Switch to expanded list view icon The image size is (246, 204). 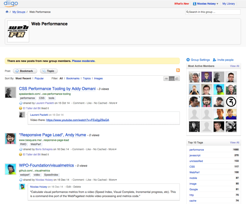click(177, 79)
